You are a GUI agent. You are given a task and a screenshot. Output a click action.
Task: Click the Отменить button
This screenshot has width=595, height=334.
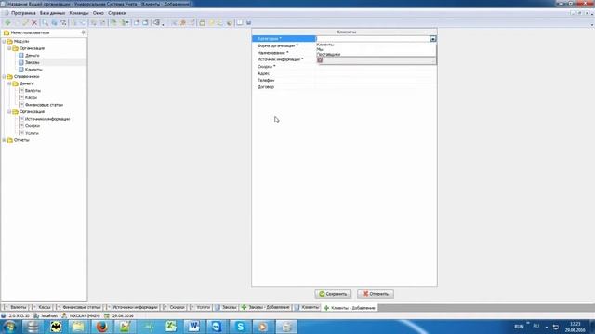point(376,294)
